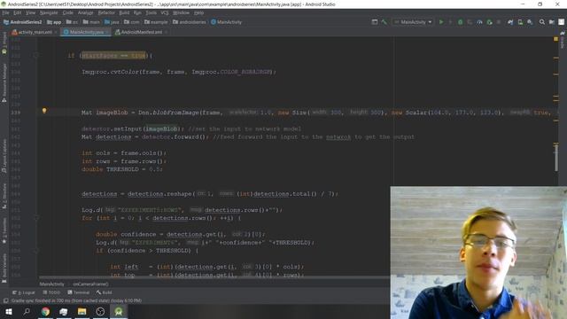
Task: Toggle the tool window bars icon in status bar
Action: click(5, 301)
